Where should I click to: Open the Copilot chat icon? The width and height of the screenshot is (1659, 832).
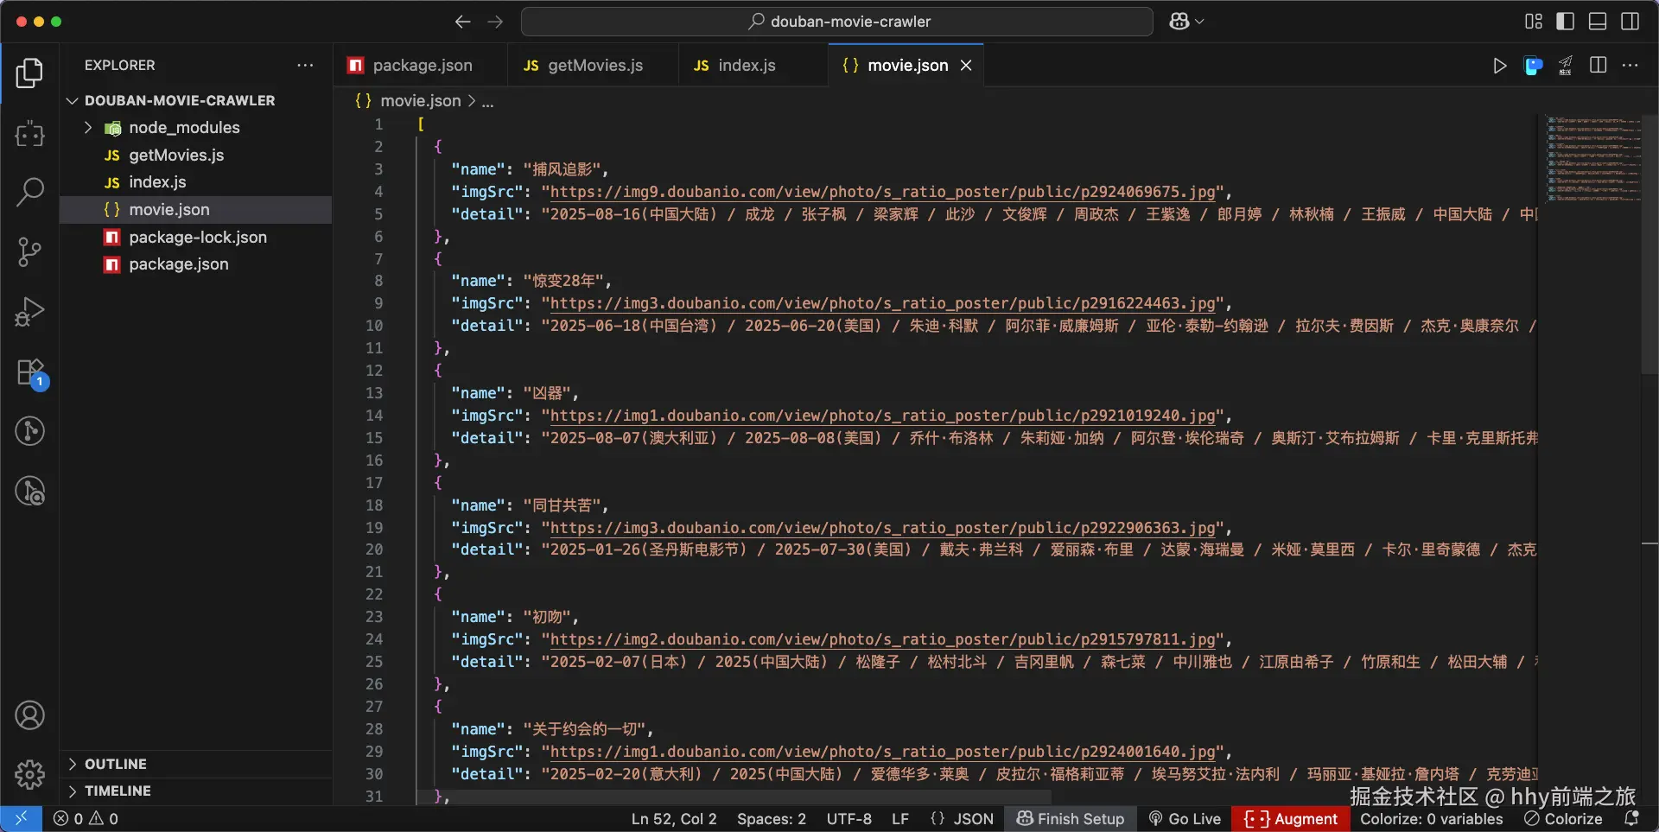pos(1179,22)
